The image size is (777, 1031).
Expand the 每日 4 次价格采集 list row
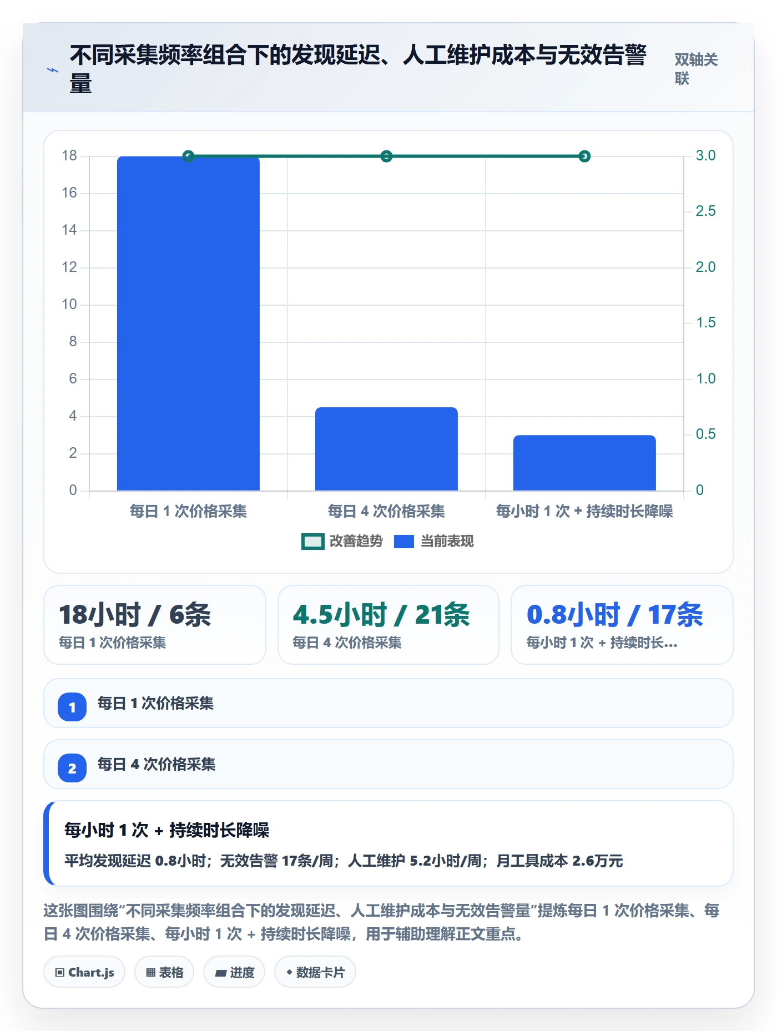[x=389, y=764]
